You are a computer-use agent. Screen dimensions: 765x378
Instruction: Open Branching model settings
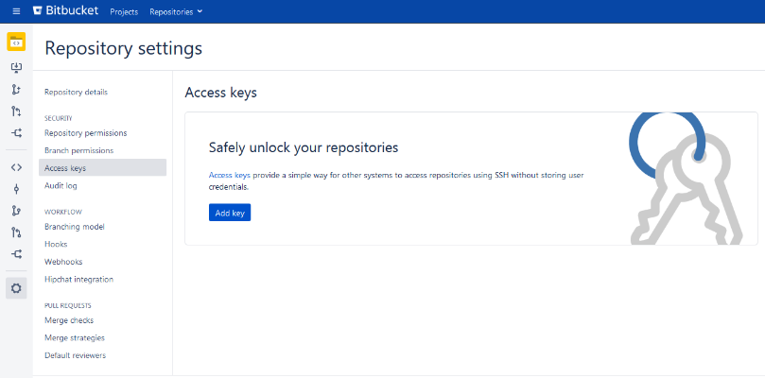click(x=74, y=227)
